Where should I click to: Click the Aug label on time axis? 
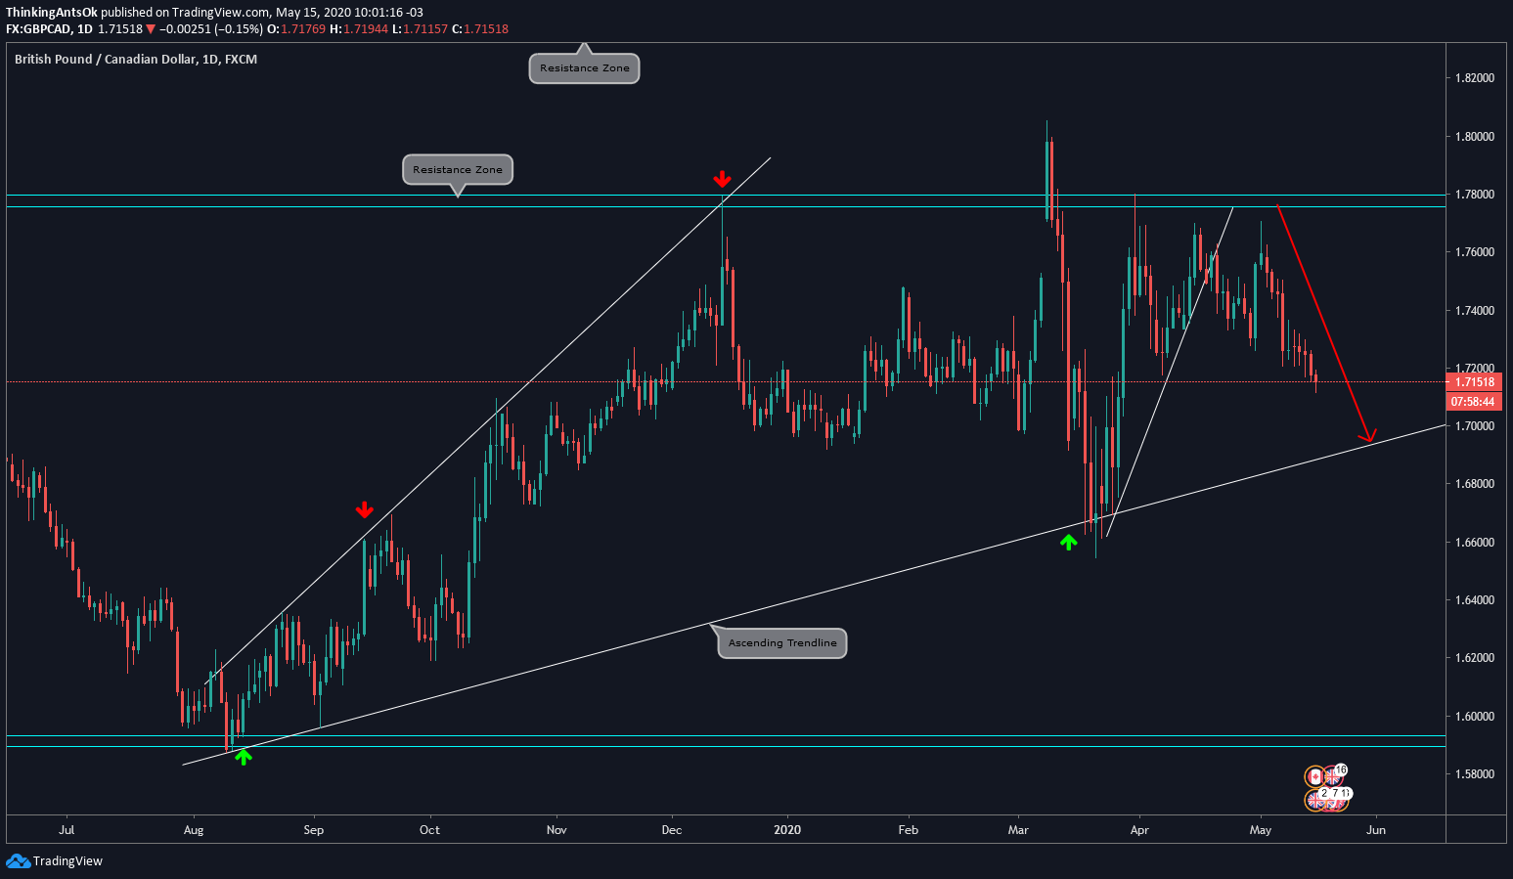pos(194,830)
